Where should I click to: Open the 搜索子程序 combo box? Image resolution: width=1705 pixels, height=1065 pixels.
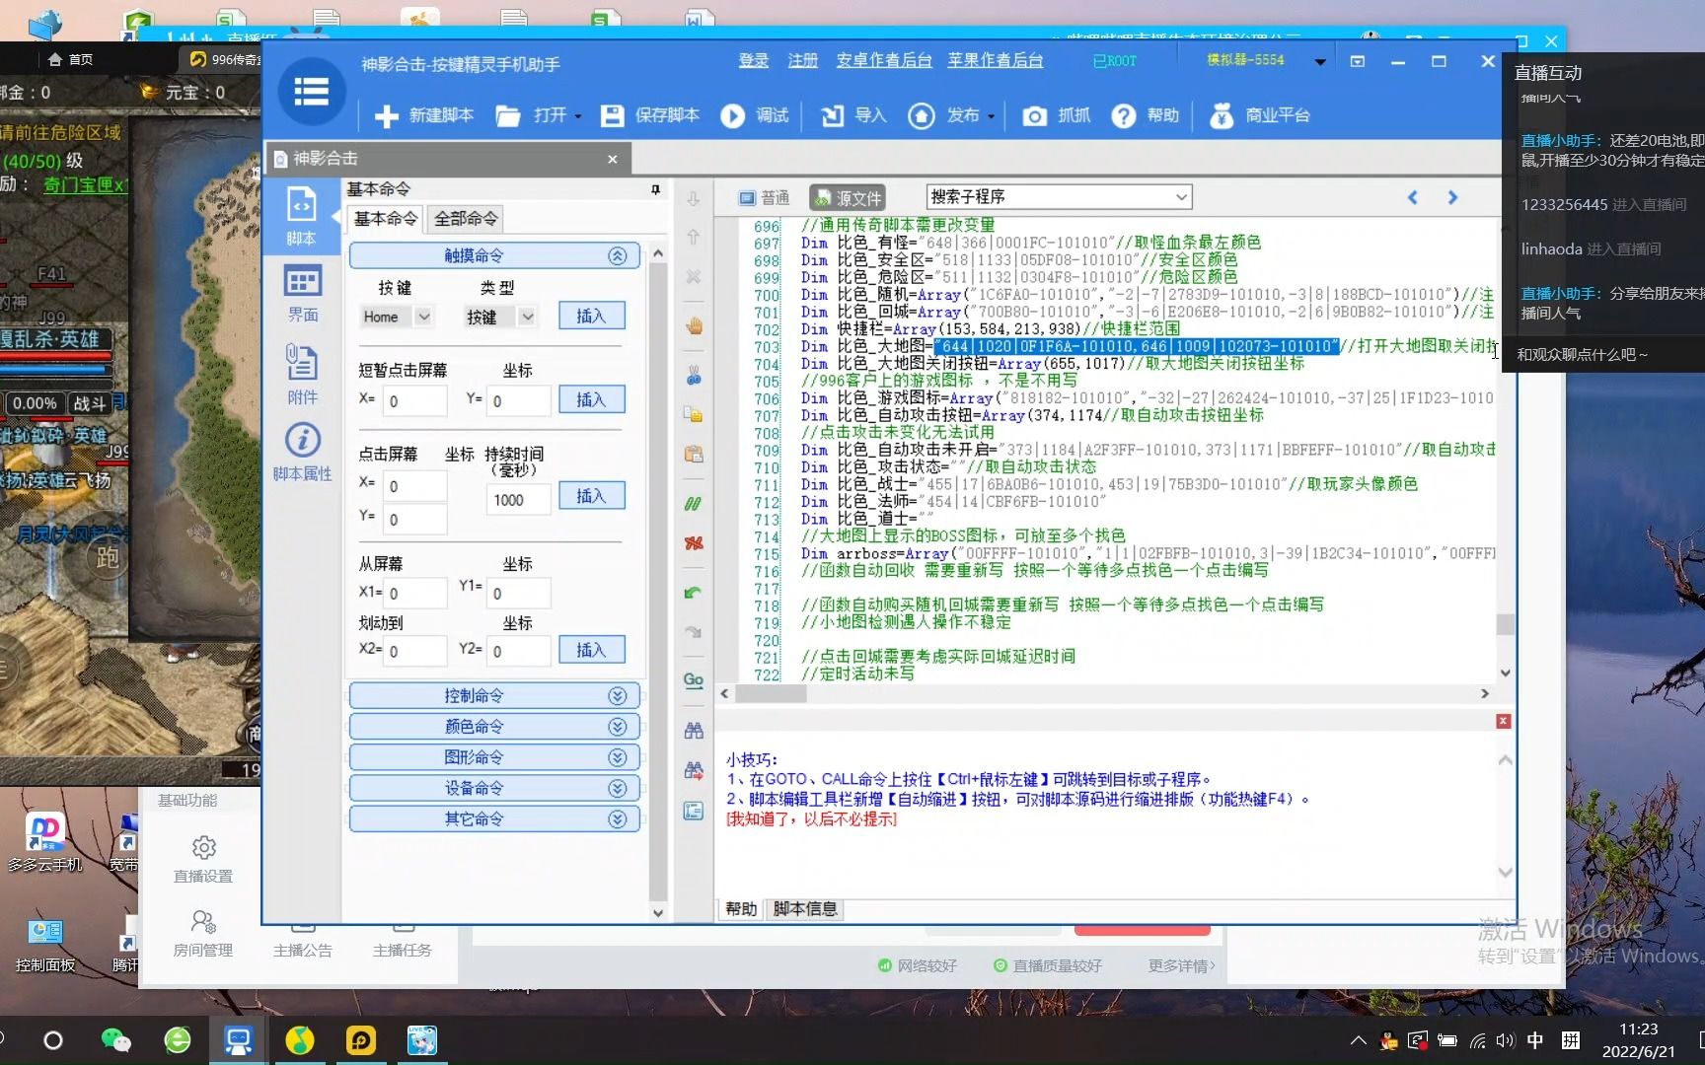[x=1059, y=197]
